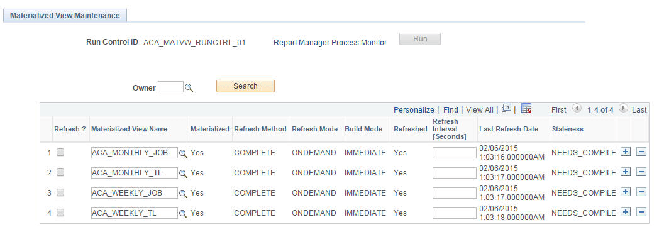Click IMMEDIATE build mode in ACA_MONTHLY_TL row

tap(365, 173)
